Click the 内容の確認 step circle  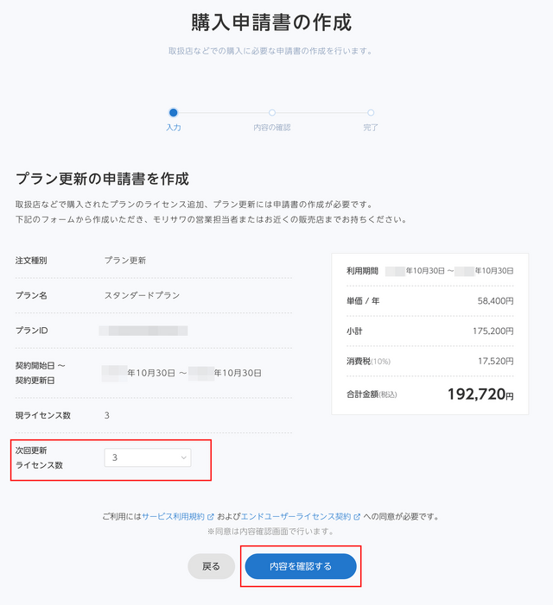click(272, 112)
